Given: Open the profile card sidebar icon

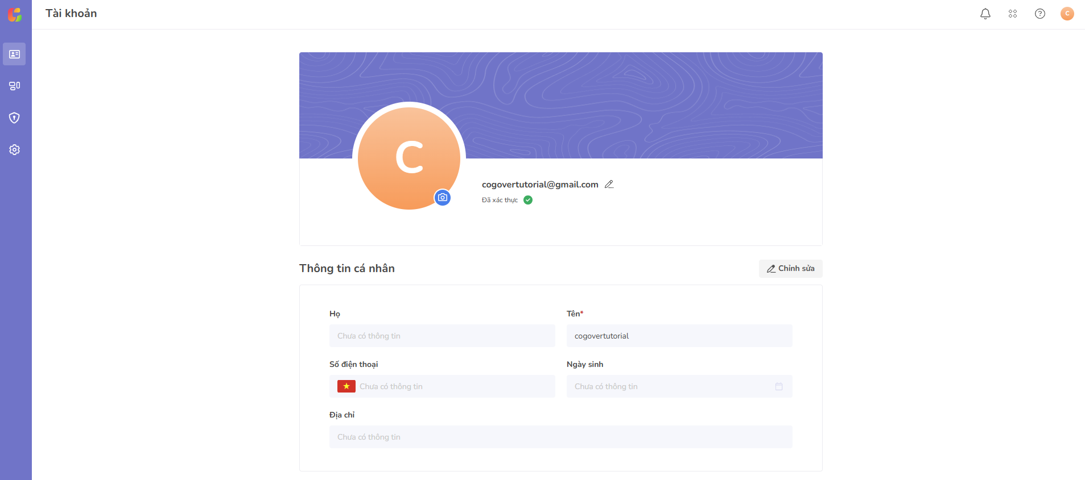Looking at the screenshot, I should [x=15, y=54].
